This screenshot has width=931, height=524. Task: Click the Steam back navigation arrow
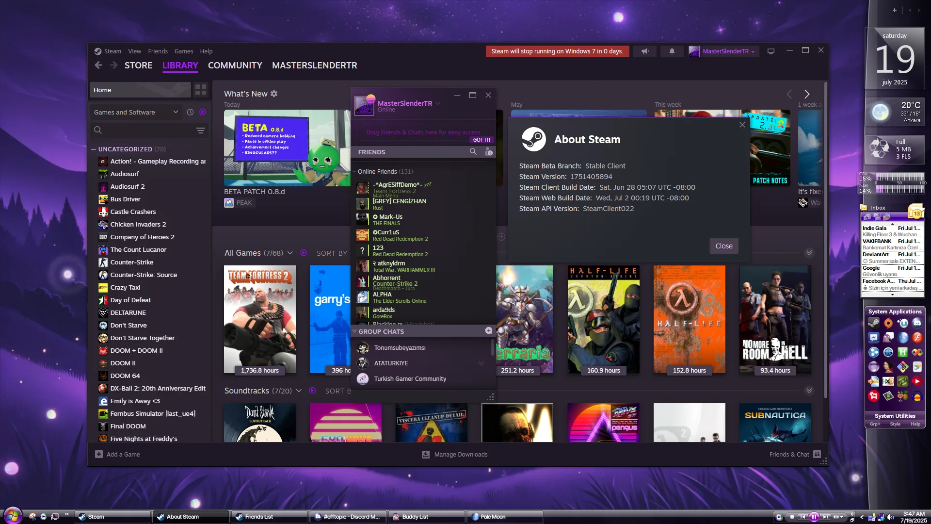point(98,65)
